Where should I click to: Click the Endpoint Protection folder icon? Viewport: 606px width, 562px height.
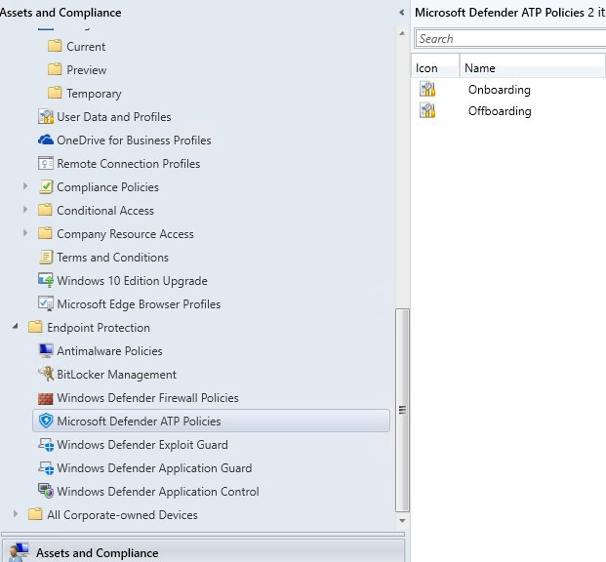click(35, 327)
